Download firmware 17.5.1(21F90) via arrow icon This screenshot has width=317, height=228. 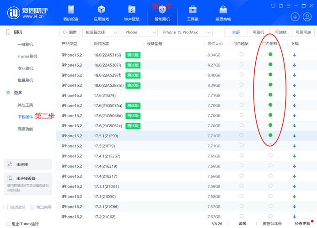(x=295, y=136)
